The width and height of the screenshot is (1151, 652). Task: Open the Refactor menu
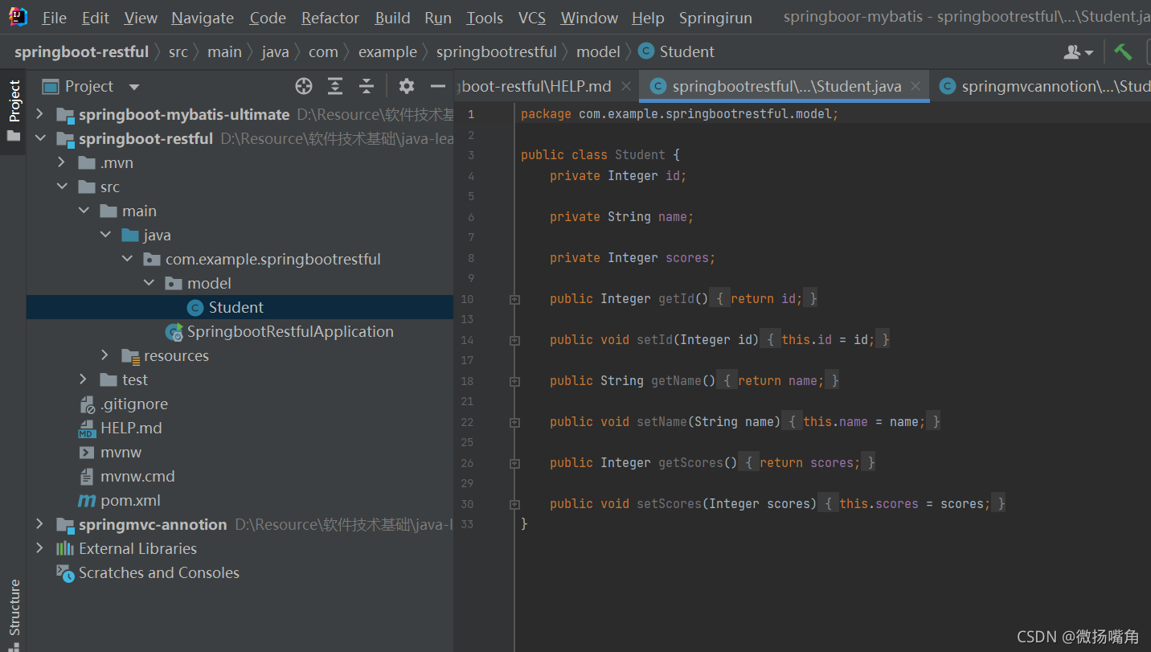331,18
